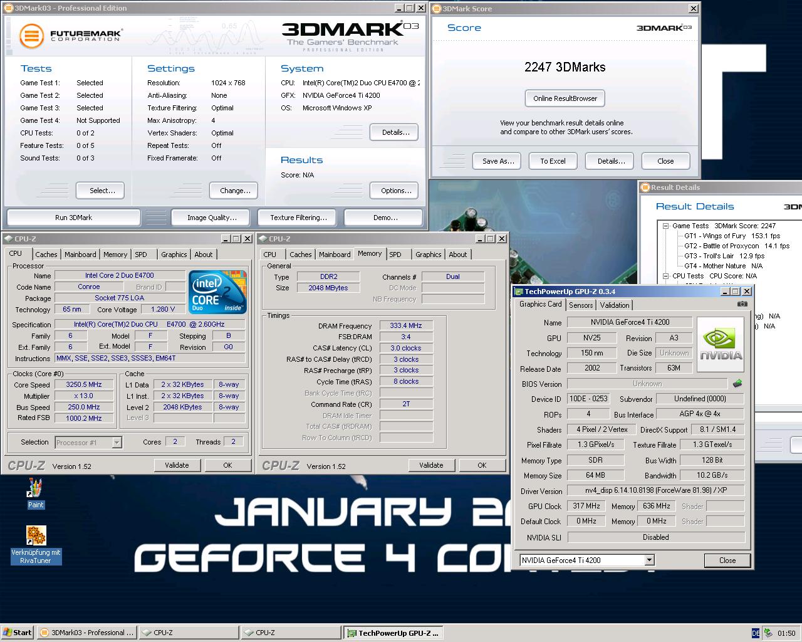Screen dimensions: 802x642
Task: Select GT2 - Battle of Proxycon result row
Action: point(736,246)
